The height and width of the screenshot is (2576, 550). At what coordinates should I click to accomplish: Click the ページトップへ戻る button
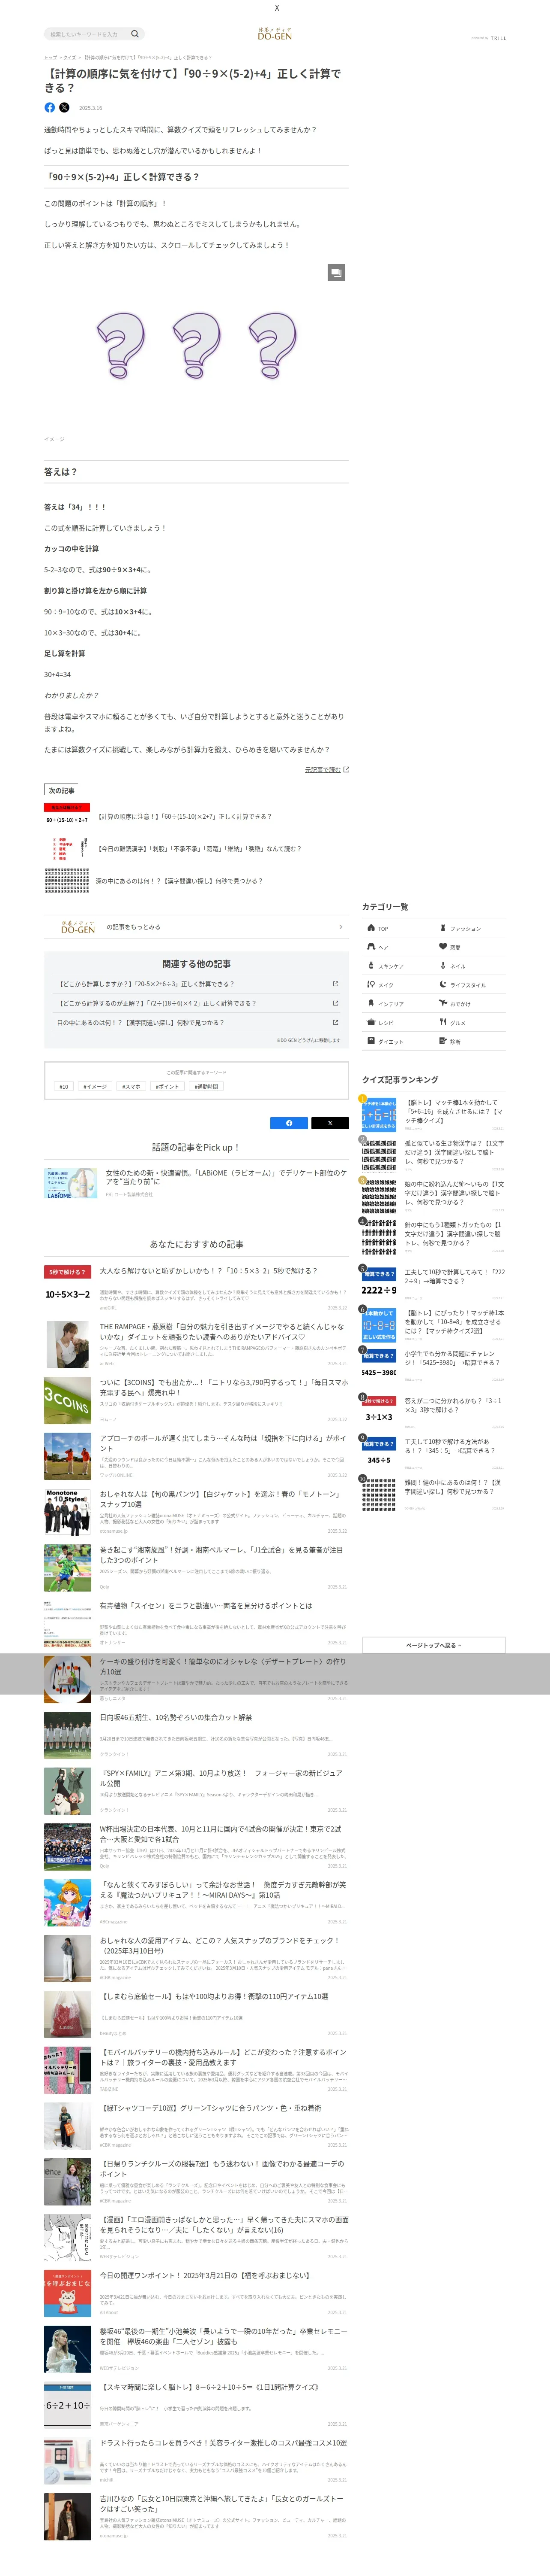click(x=433, y=1645)
